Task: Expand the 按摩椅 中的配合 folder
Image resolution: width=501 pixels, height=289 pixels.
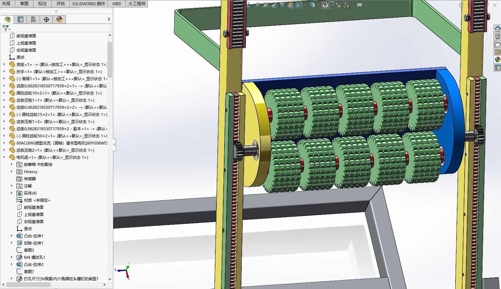Action: click(x=12, y=164)
